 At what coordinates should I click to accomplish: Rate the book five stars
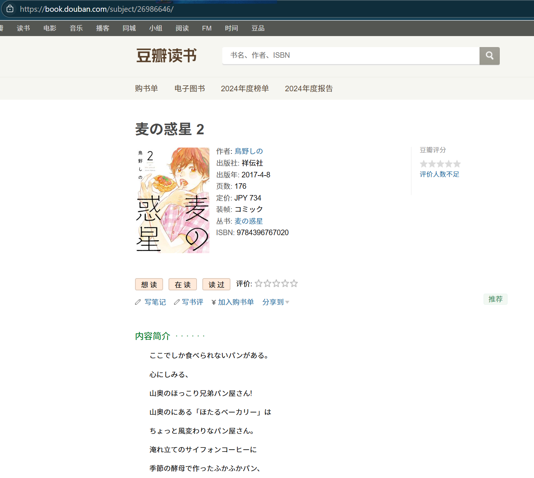coord(294,283)
